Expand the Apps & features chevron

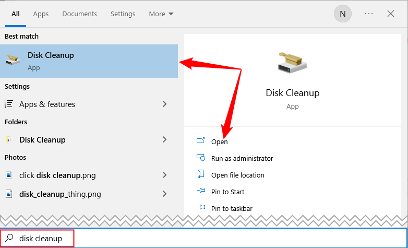pos(165,104)
